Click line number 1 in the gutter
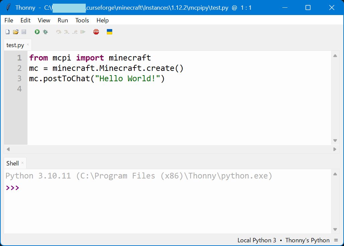344x246 pixels. (19, 58)
